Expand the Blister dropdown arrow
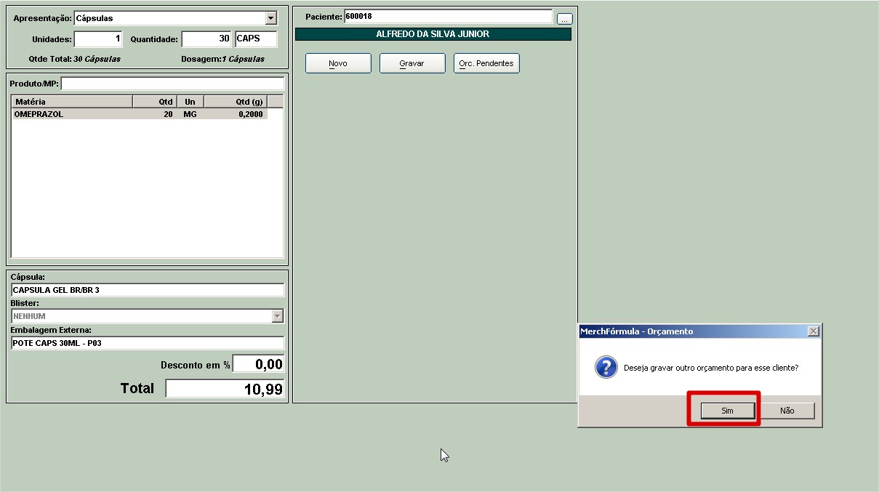This screenshot has width=879, height=492. coord(276,316)
